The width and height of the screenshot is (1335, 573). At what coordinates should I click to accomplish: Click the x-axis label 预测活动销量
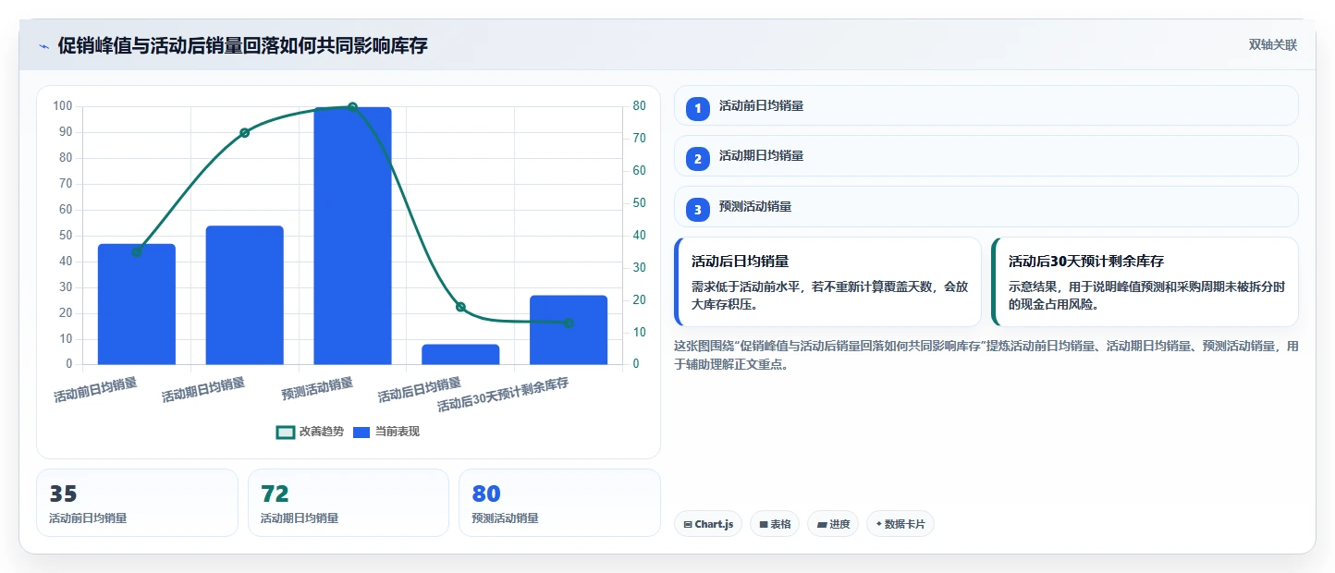(317, 389)
